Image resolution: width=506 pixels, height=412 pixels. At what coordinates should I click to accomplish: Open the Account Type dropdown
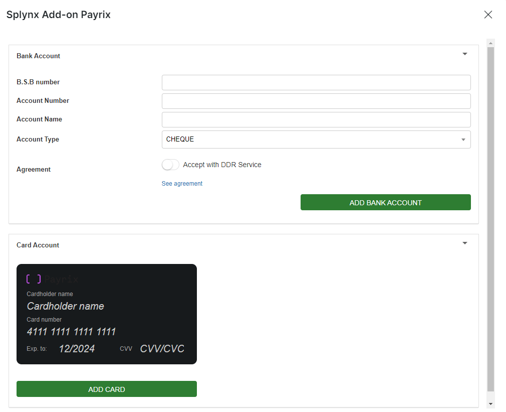[x=316, y=140]
